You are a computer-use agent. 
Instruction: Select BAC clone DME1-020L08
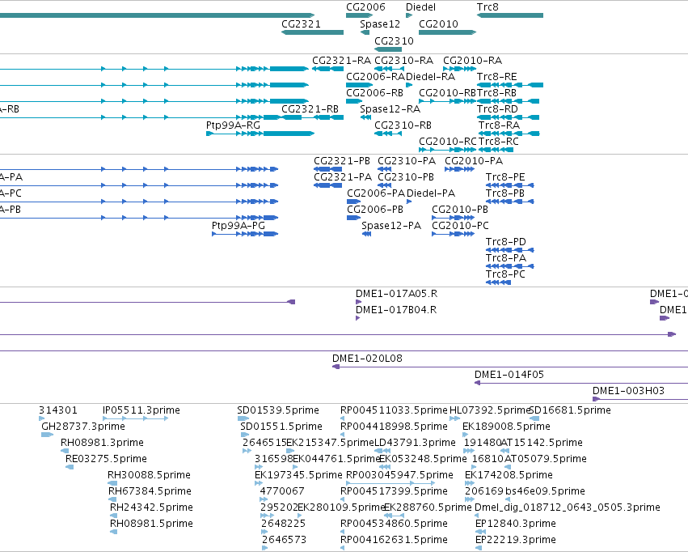[x=510, y=367]
